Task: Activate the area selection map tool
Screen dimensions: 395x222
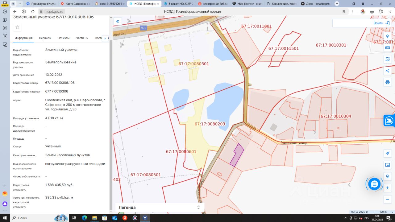Action: coord(388,59)
